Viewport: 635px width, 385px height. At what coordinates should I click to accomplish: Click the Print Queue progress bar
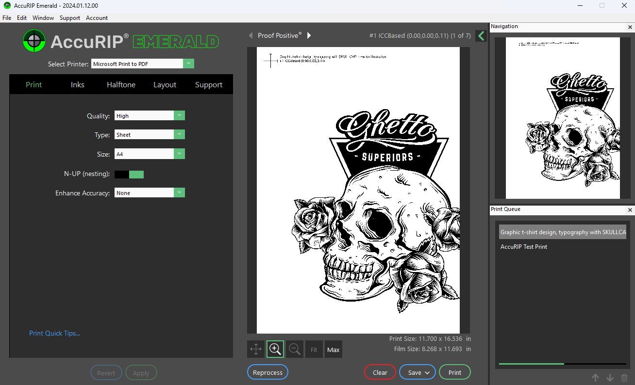pos(563,364)
